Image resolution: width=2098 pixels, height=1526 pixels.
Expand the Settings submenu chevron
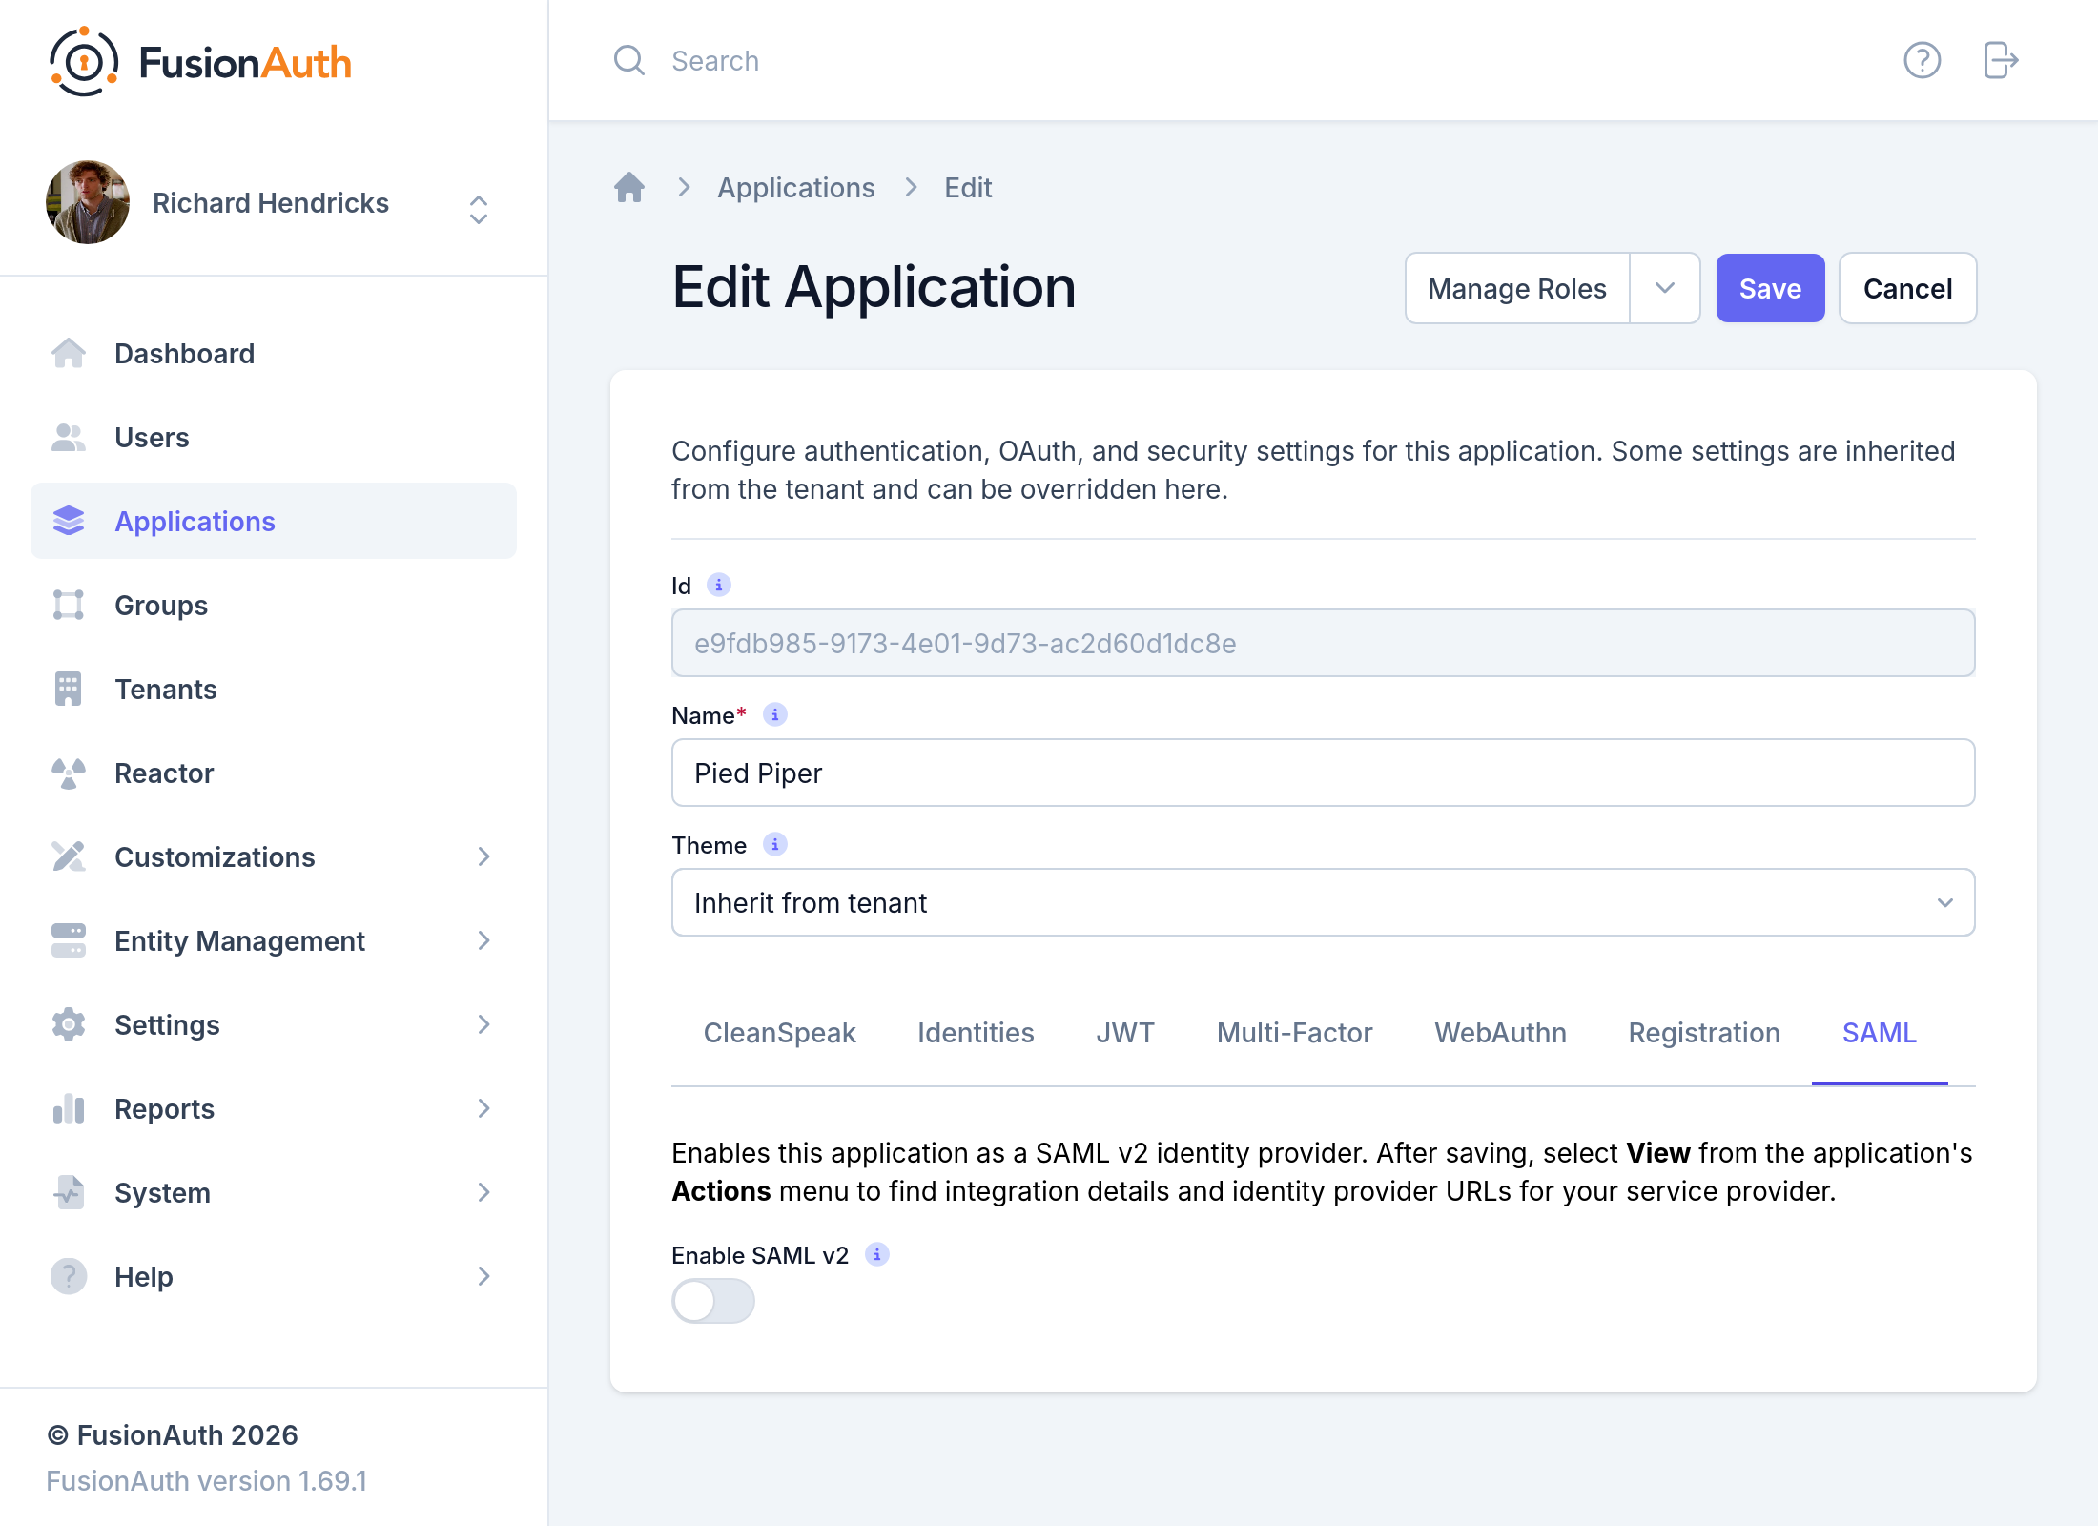484,1025
